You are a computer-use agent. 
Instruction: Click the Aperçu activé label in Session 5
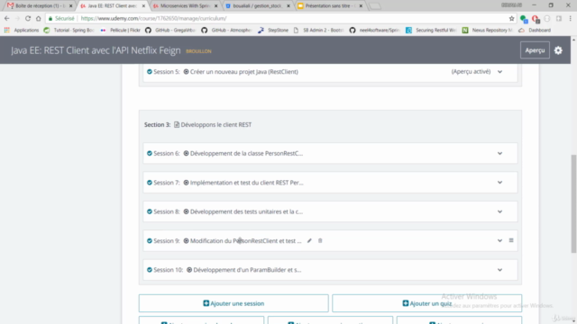pos(471,72)
